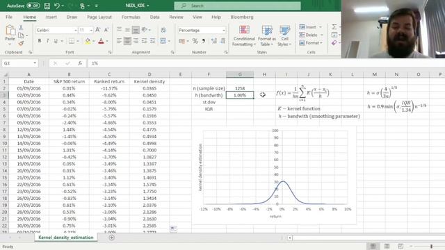Click the Name Box showing G3
Screen dimensions: 445x250
point(19,63)
